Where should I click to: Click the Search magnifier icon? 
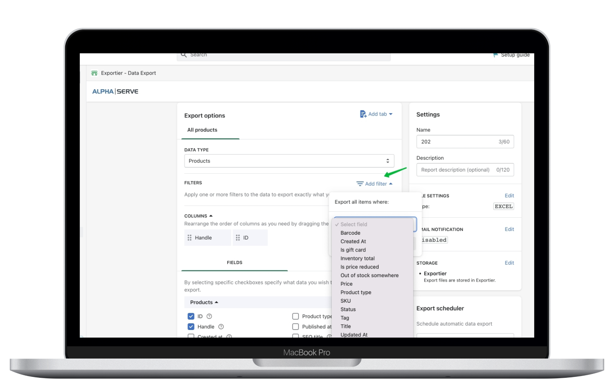tap(183, 54)
